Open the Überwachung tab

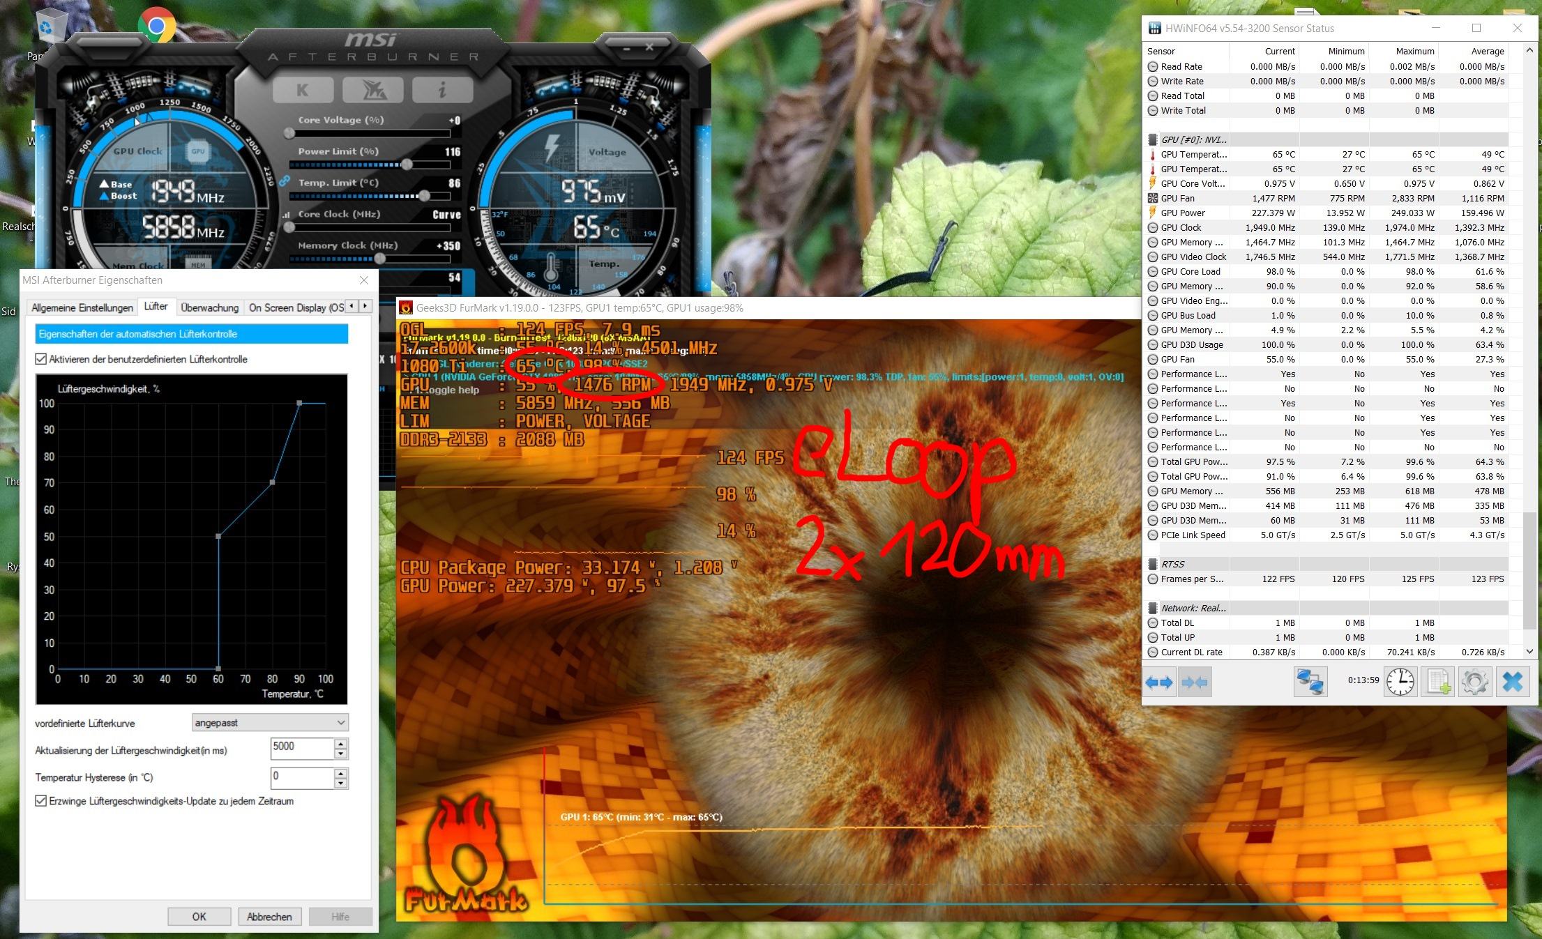pyautogui.click(x=209, y=308)
